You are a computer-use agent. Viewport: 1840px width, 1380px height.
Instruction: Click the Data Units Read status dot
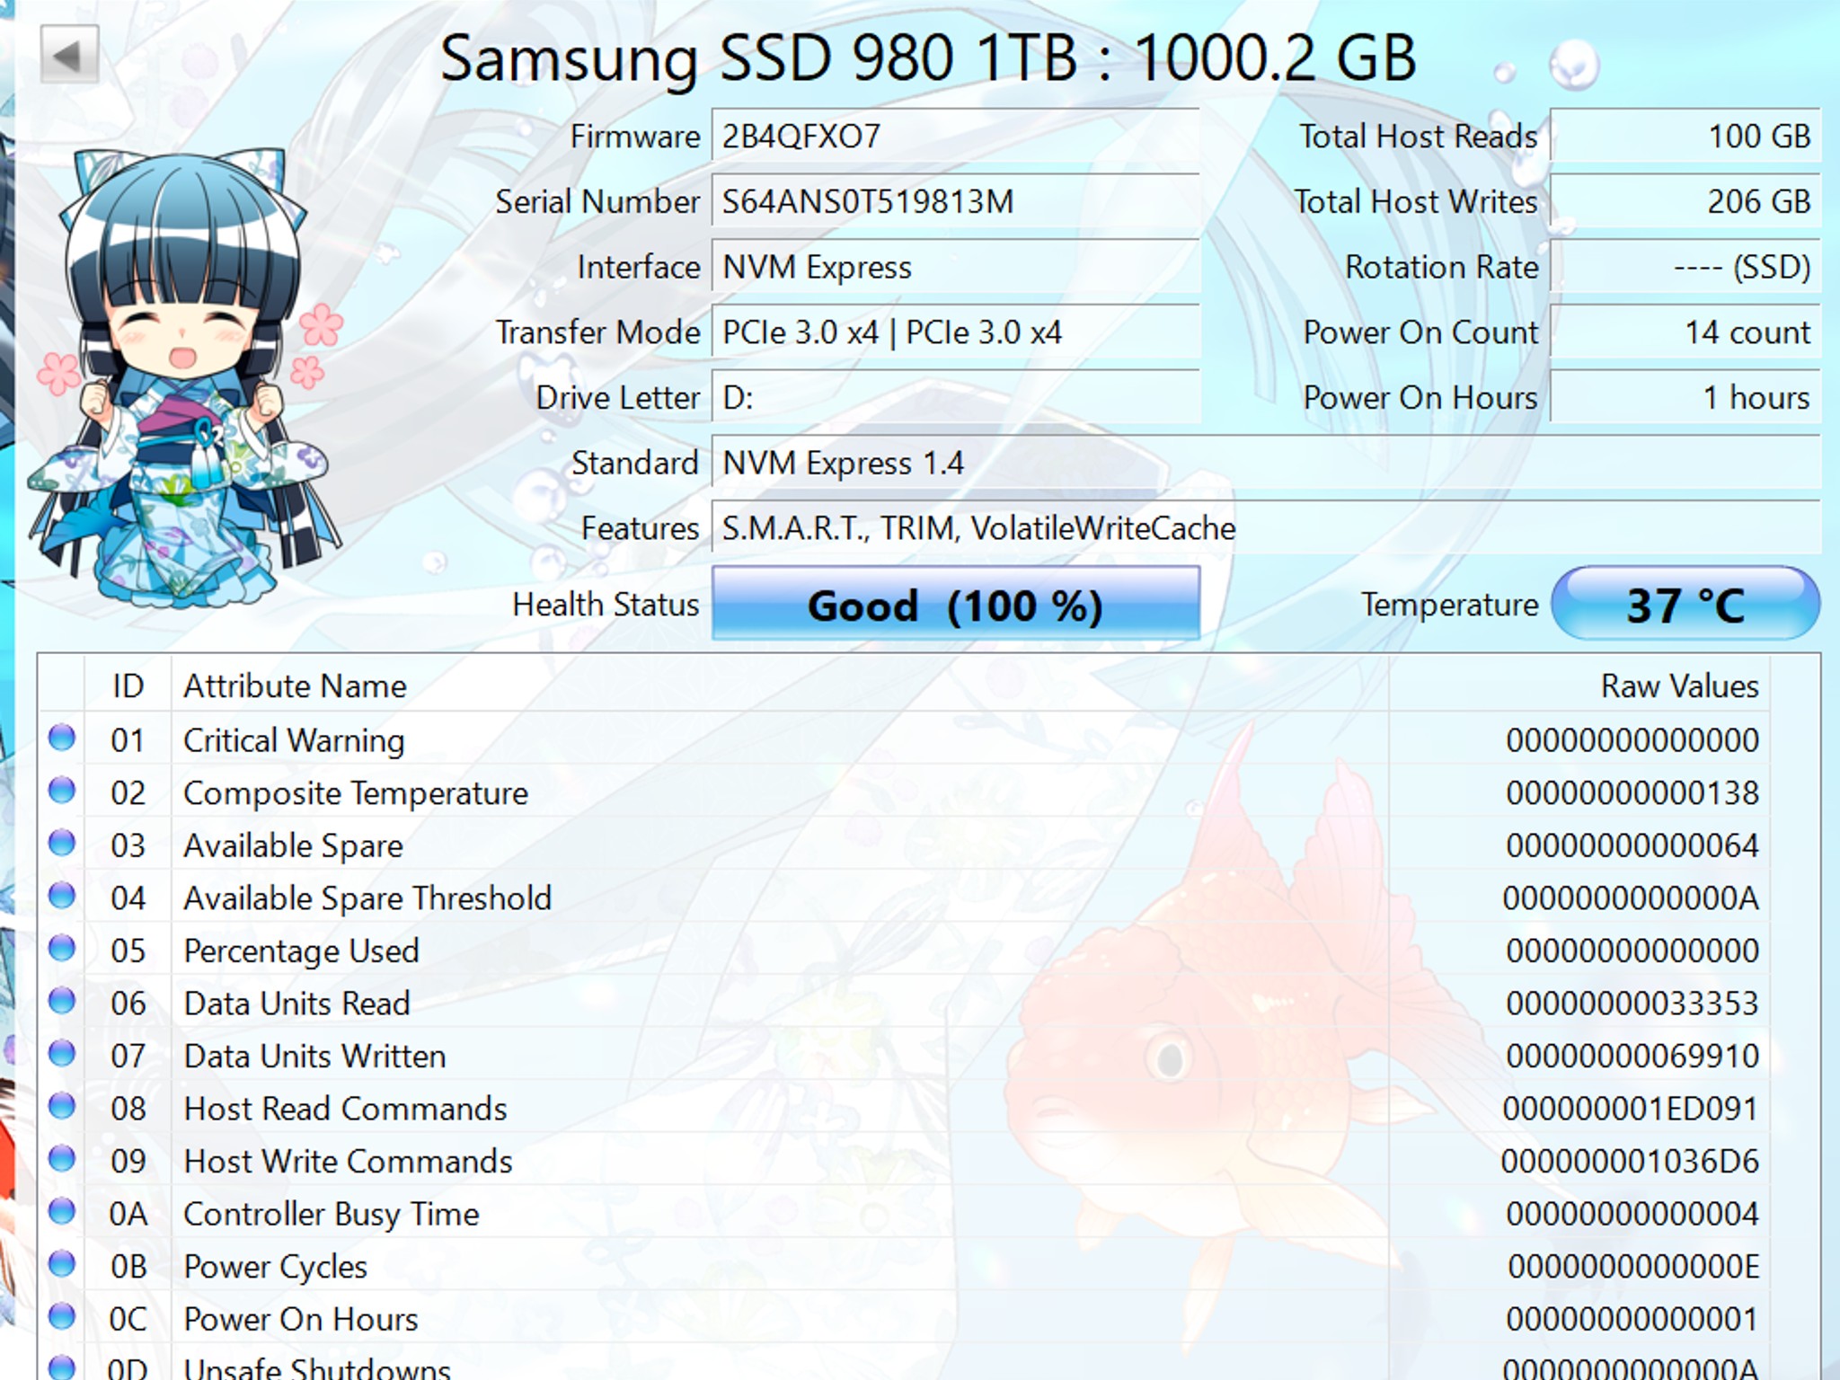(62, 1001)
